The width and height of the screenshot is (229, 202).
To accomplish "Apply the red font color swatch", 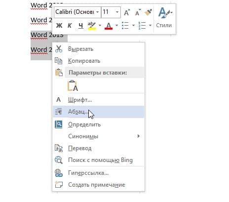I will coord(109,26).
